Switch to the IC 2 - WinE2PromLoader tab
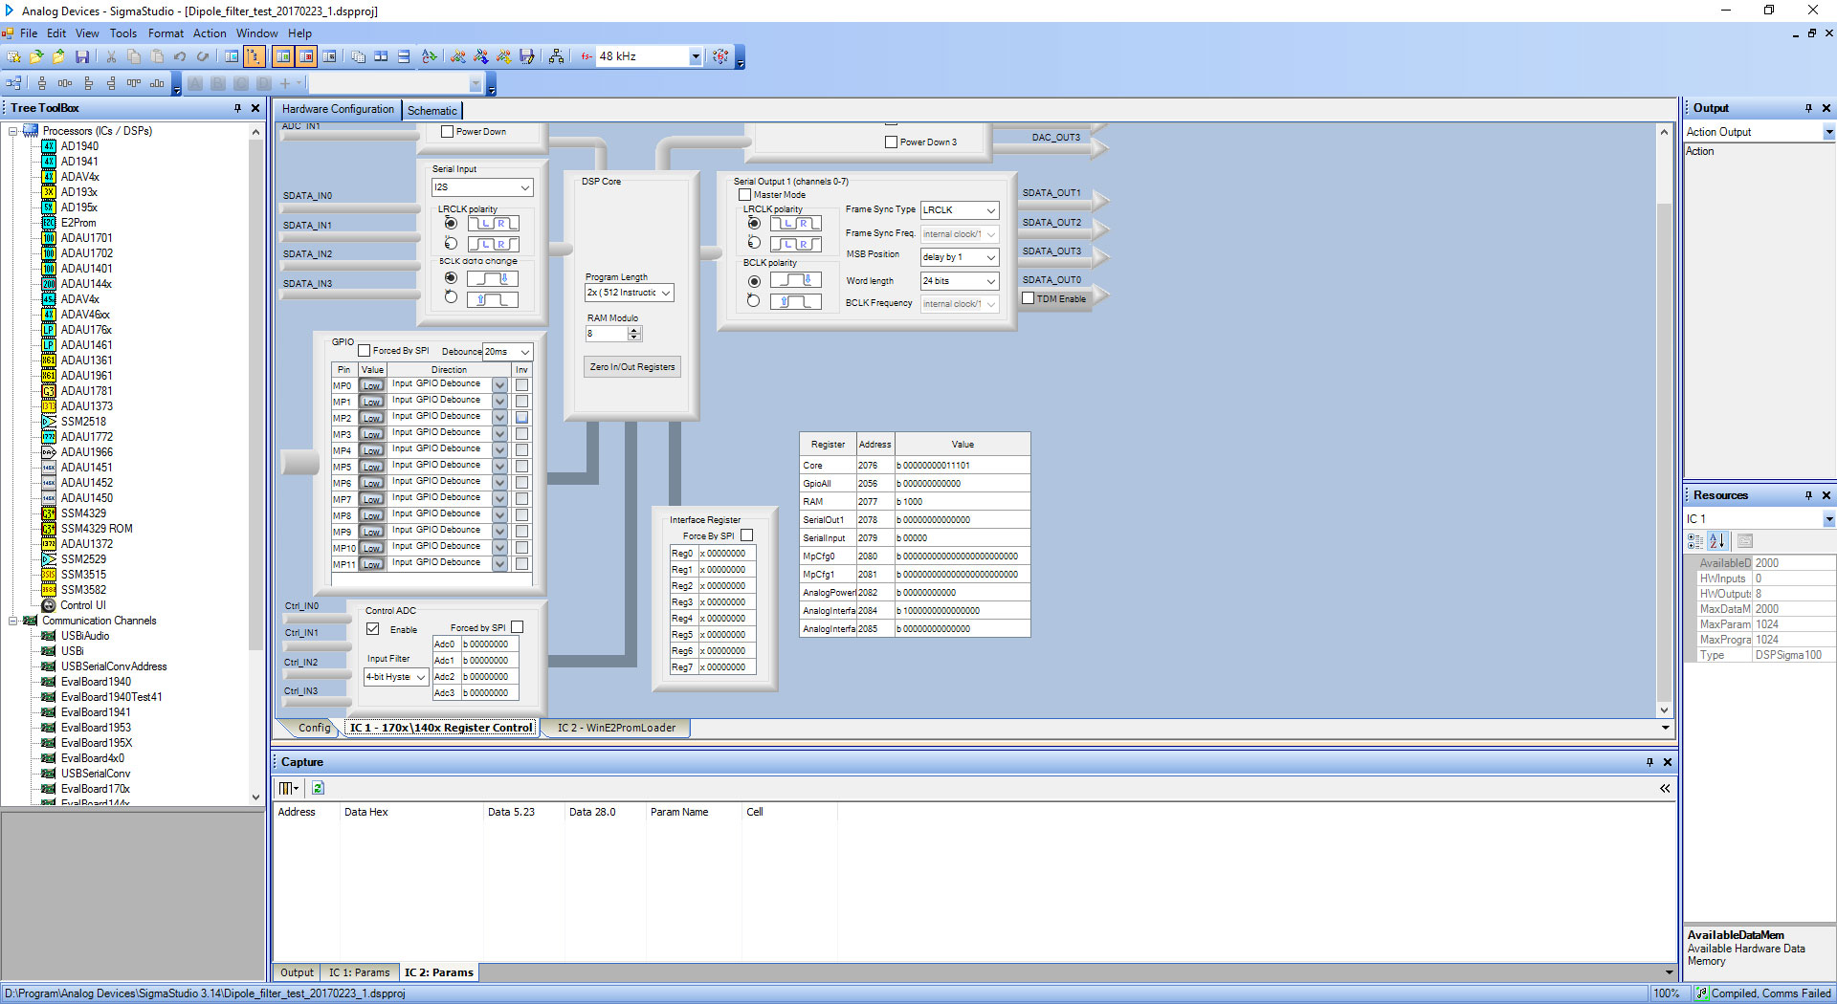Image resolution: width=1837 pixels, height=1004 pixels. point(616,728)
